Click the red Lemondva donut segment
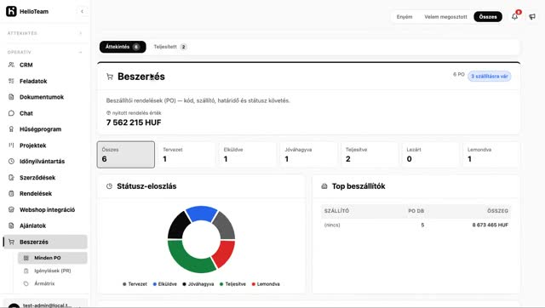545x308 pixels. point(225,254)
